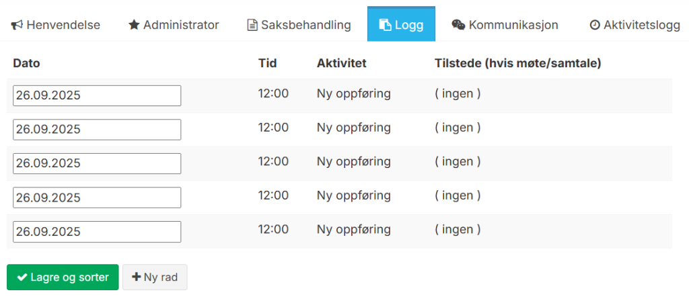Click the checkmark icon on Lagre button

point(22,277)
